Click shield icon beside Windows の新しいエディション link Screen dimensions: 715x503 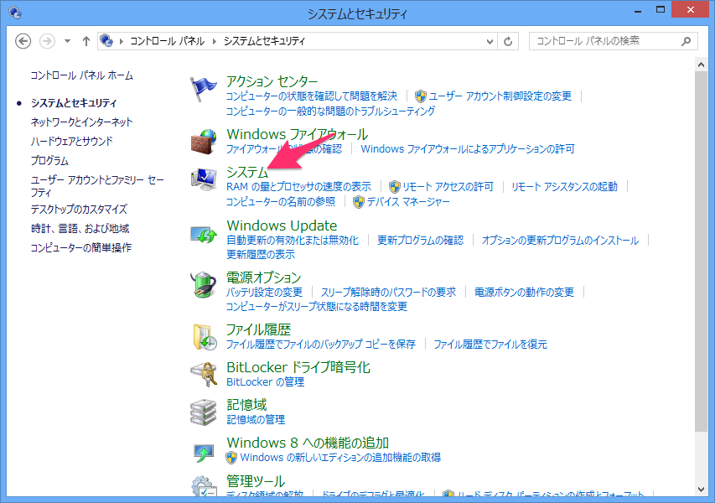tap(231, 458)
